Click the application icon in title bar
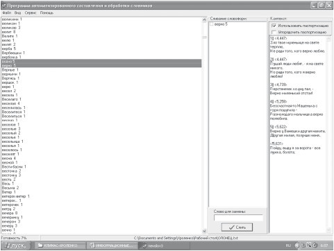This screenshot has width=334, height=251. 3,6
